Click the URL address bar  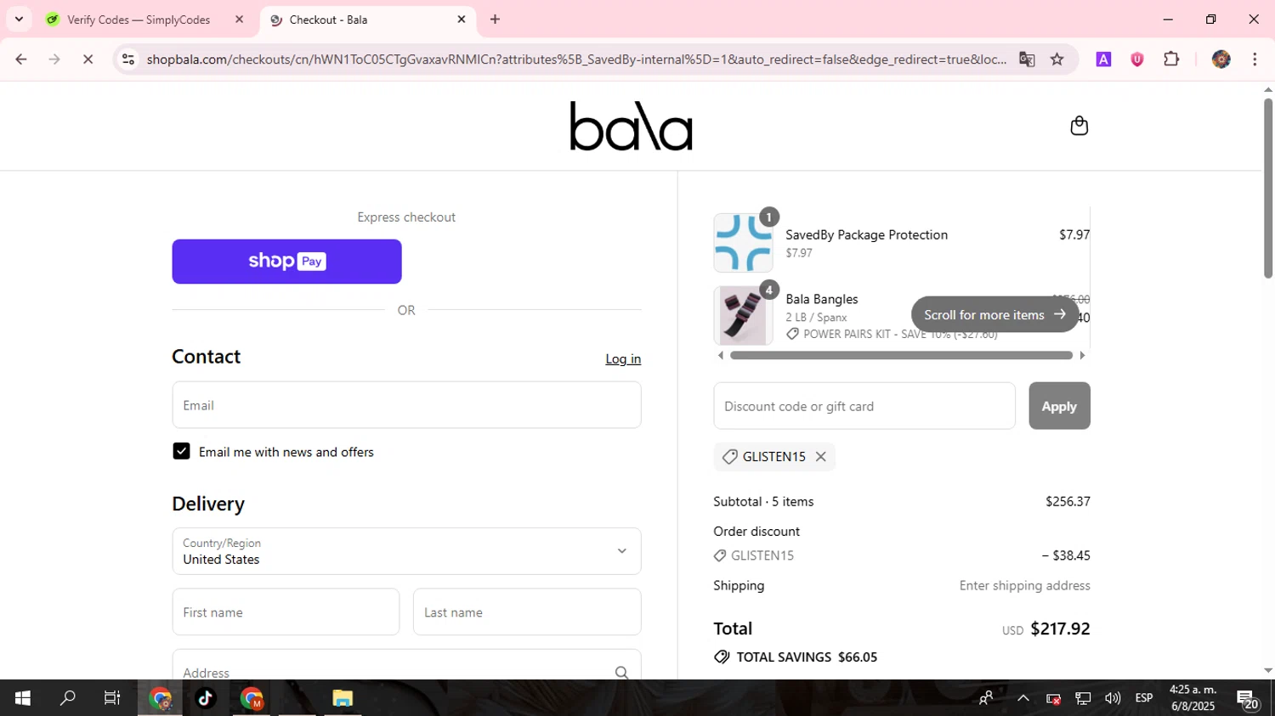576,59
